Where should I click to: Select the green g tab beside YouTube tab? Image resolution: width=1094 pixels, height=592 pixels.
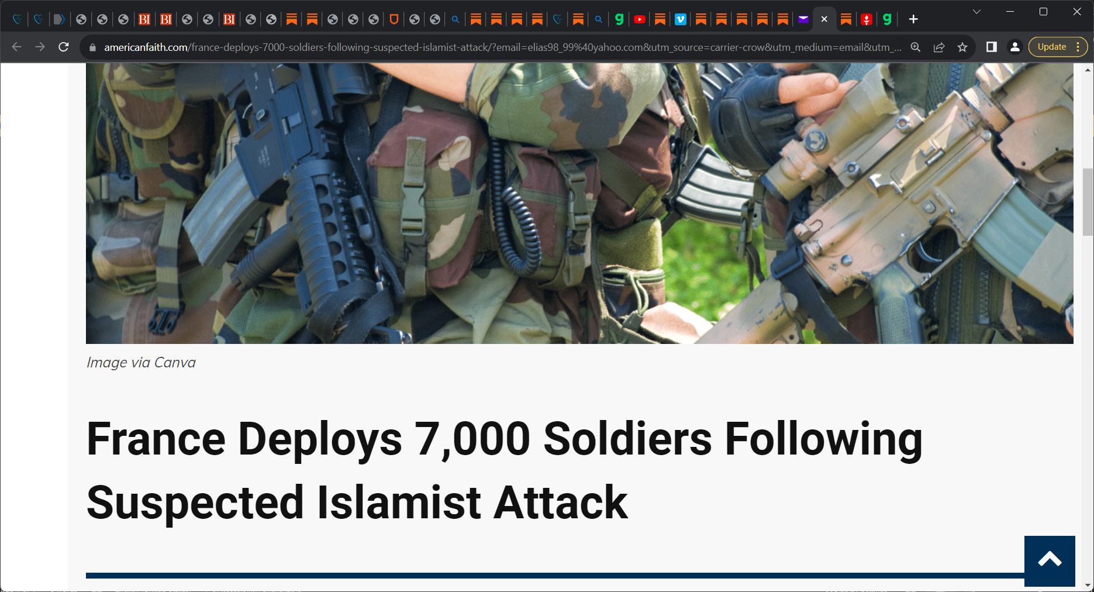point(619,19)
